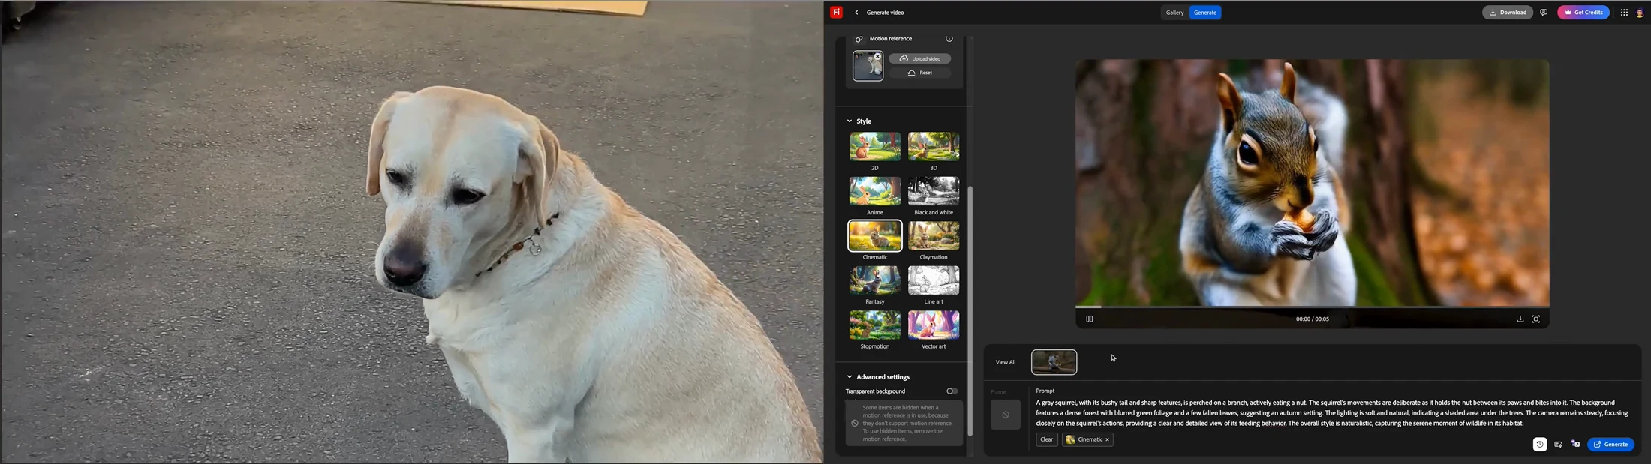The image size is (1651, 464).
Task: Click the Download button in header
Action: pos(1507,12)
